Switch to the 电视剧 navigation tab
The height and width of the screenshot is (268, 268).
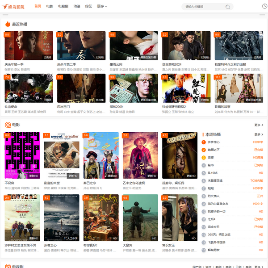(x=63, y=6)
